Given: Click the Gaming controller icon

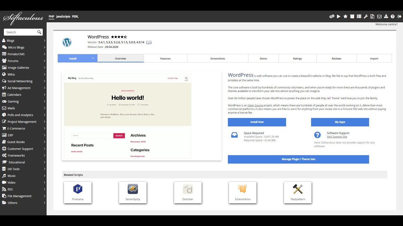Looking at the screenshot, I should (4, 101).
